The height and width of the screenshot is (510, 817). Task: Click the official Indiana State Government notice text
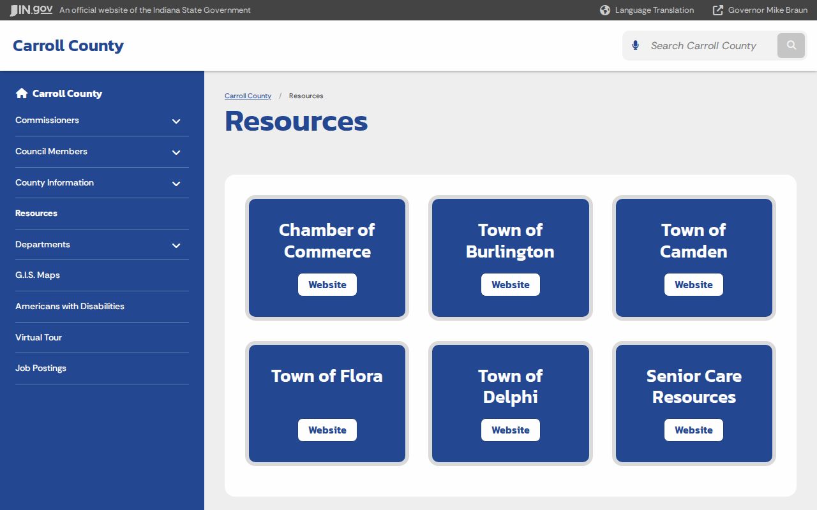point(155,10)
